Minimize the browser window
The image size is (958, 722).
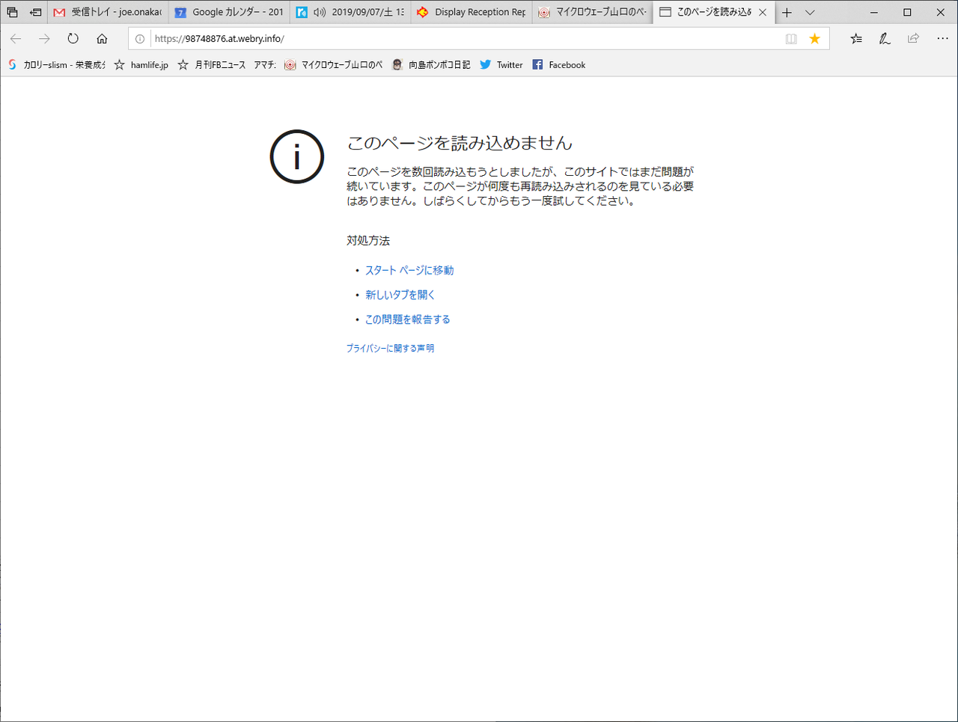(x=873, y=12)
